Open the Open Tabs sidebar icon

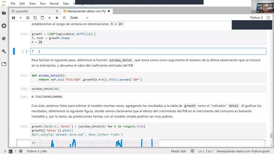point(4,64)
